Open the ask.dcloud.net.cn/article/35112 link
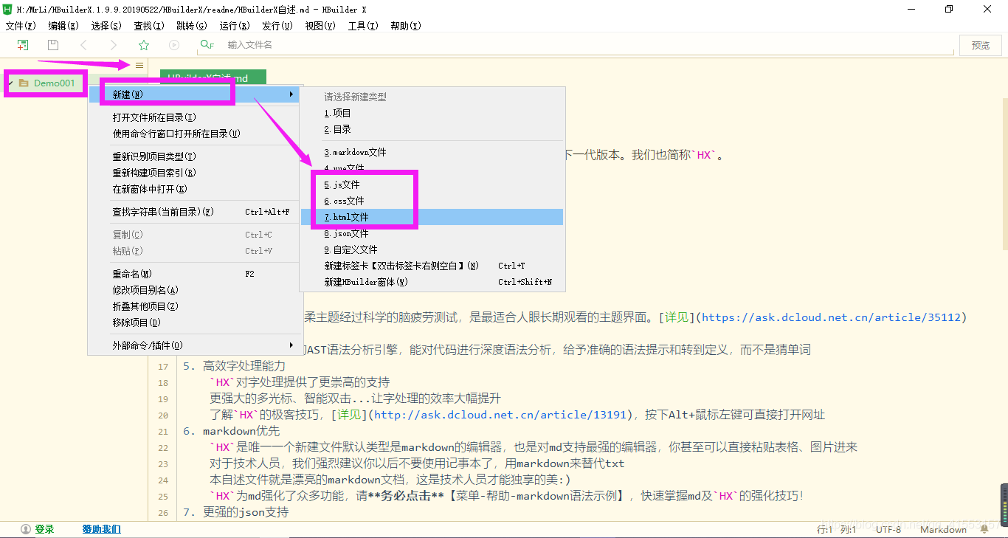This screenshot has height=538, width=1008. [831, 317]
